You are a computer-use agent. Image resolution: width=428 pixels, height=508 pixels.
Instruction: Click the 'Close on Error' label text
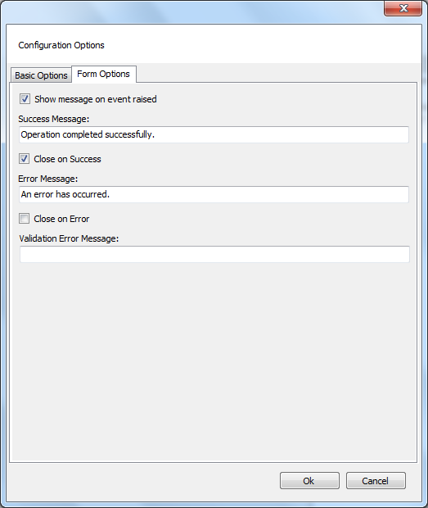point(61,219)
